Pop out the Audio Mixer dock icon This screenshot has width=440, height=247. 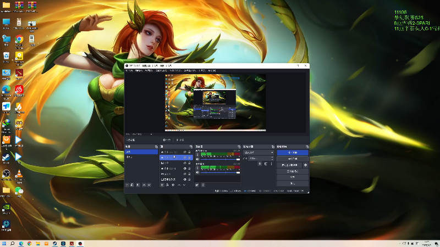tap(239, 147)
